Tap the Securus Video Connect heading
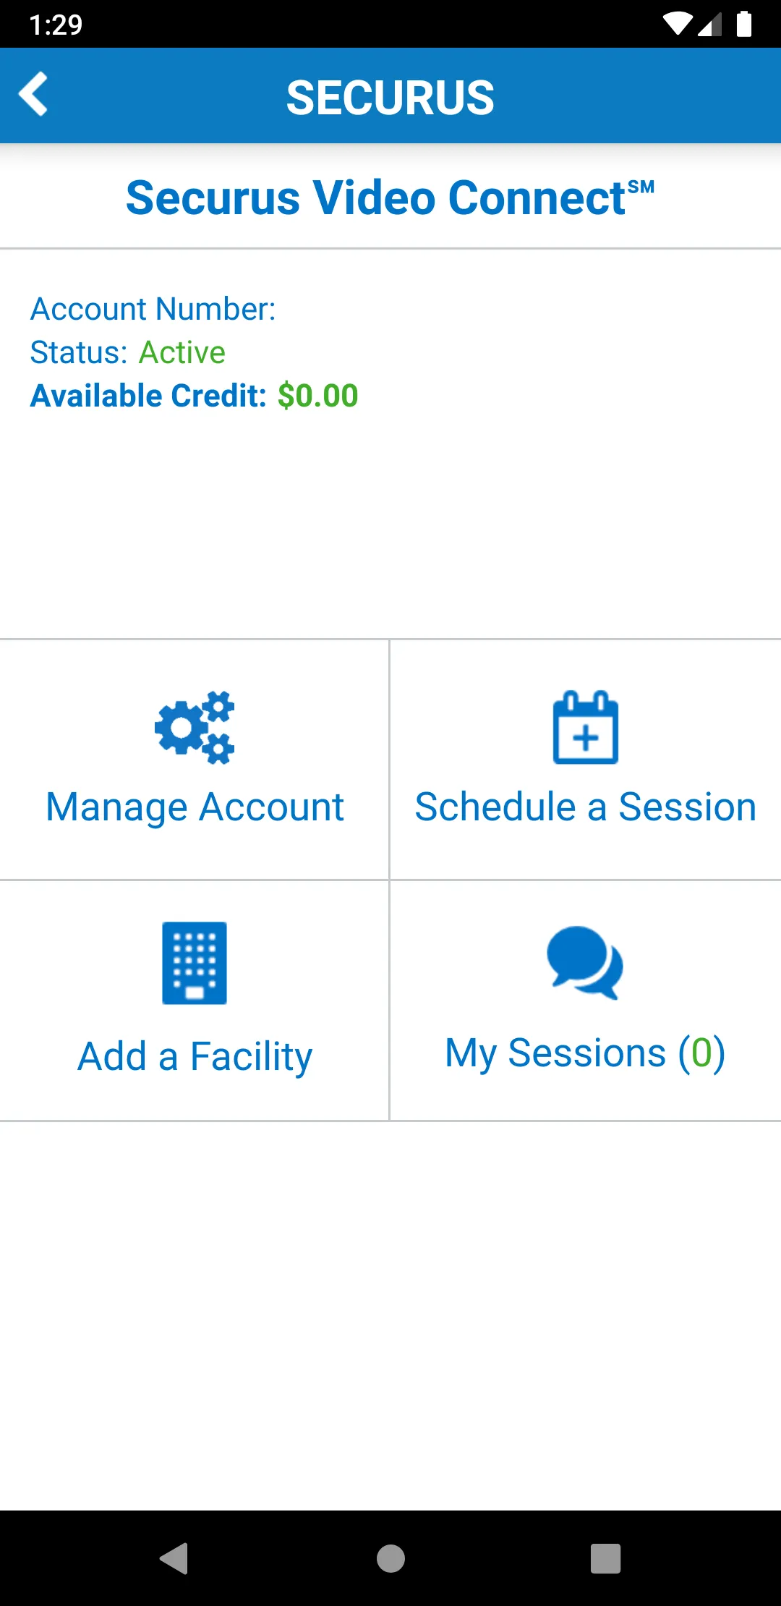Screen dimensions: 781x1606 coord(390,198)
